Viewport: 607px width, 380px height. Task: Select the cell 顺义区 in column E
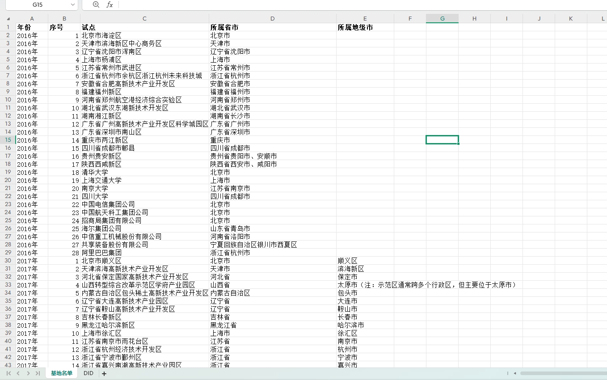click(x=365, y=261)
